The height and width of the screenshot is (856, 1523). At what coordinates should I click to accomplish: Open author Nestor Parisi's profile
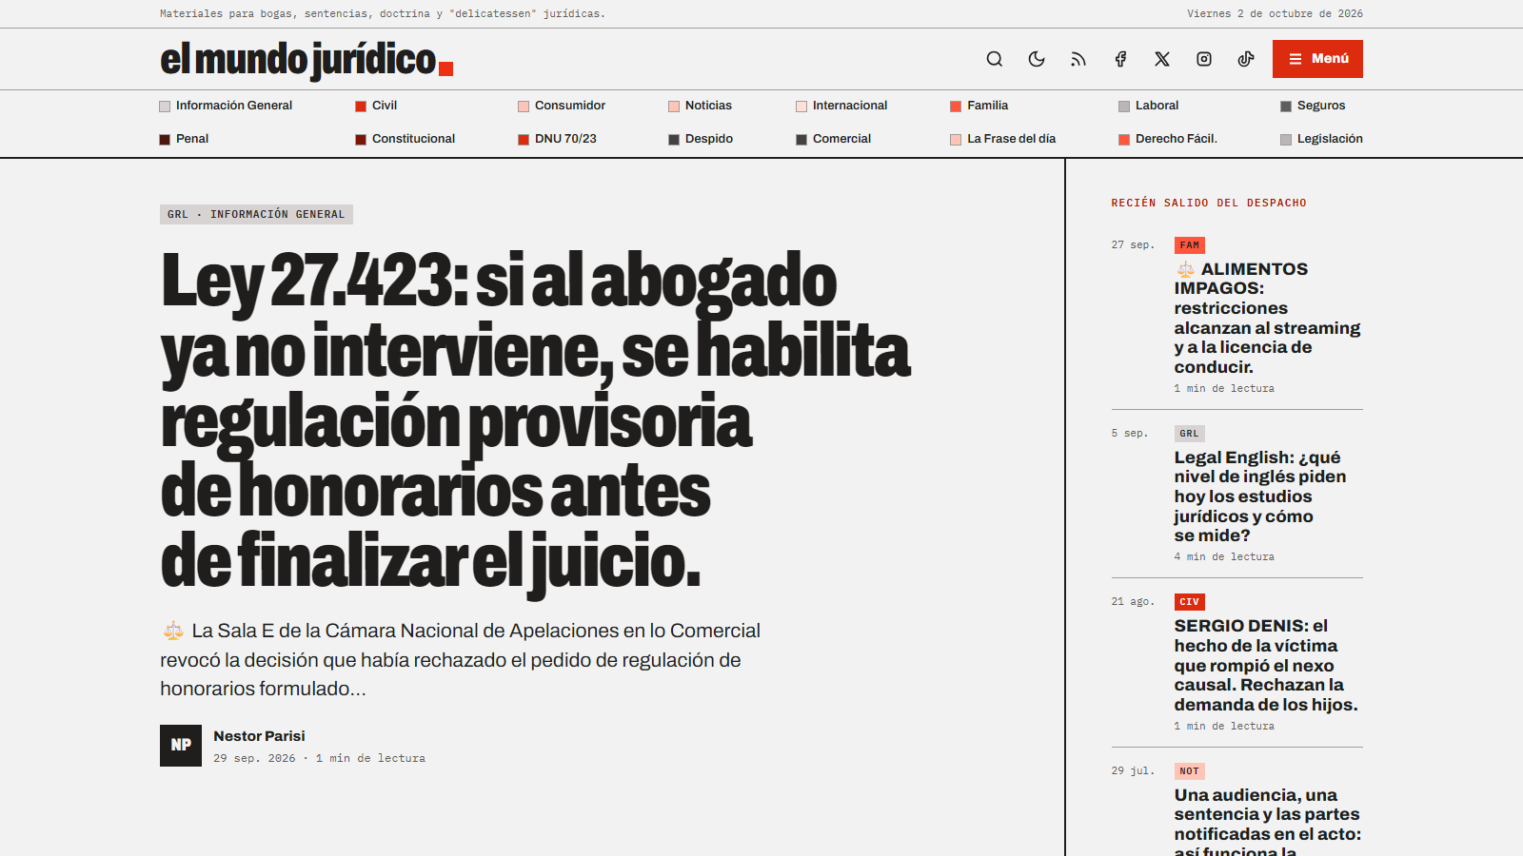click(x=259, y=736)
